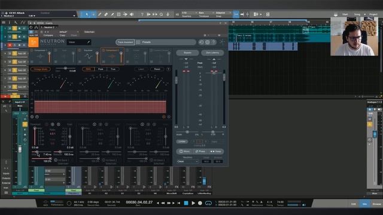This screenshot has height=215, width=383.
Task: Click the Record button in transport
Action: pyautogui.click(x=200, y=203)
